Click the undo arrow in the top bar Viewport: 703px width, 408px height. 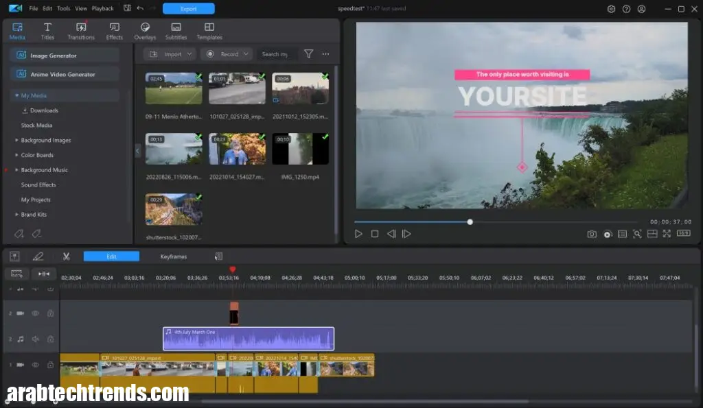point(140,9)
